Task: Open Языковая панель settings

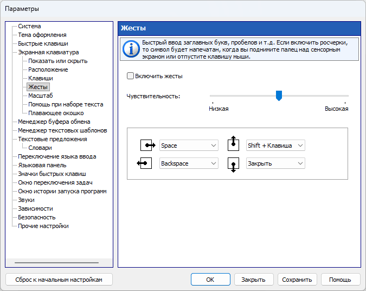Action: click(42, 165)
